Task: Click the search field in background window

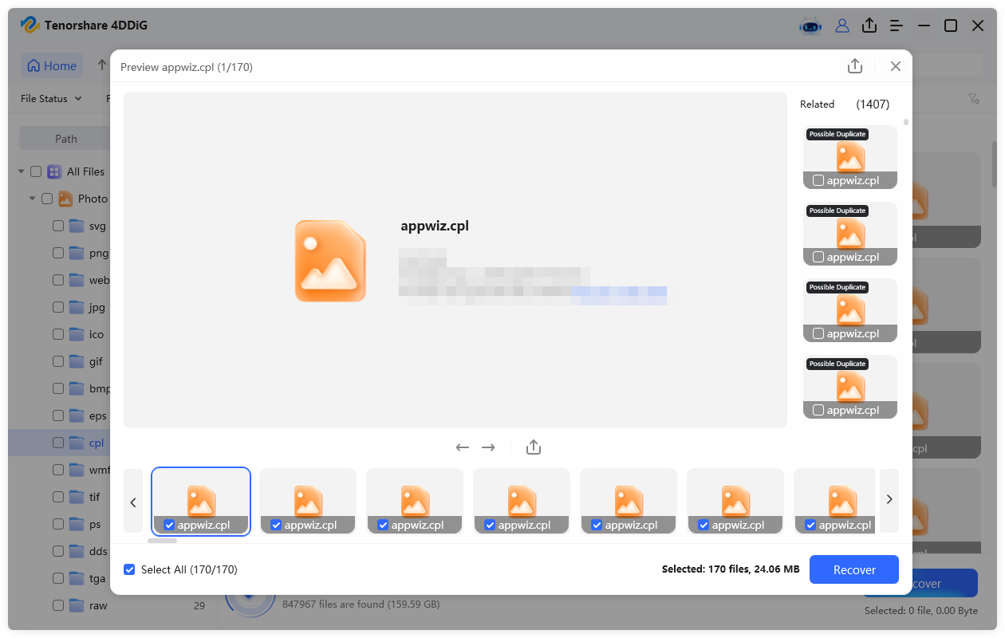Action: coord(948,65)
